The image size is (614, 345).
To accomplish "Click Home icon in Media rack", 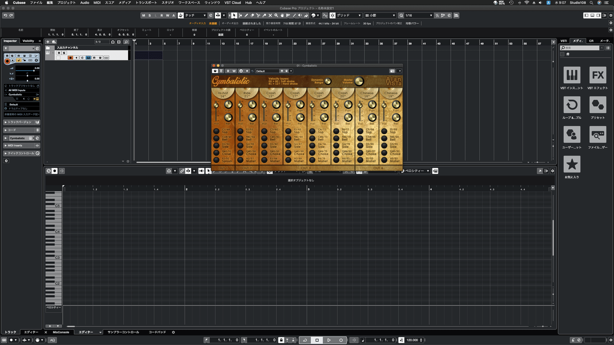I will 568,54.
